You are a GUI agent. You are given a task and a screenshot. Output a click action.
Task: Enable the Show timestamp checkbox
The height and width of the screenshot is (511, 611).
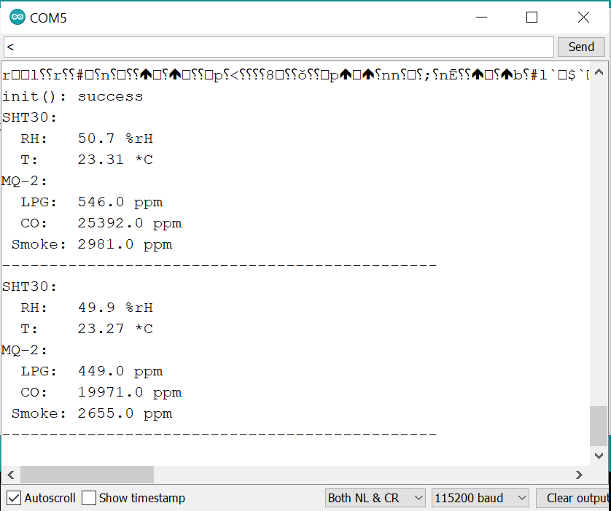tap(89, 499)
